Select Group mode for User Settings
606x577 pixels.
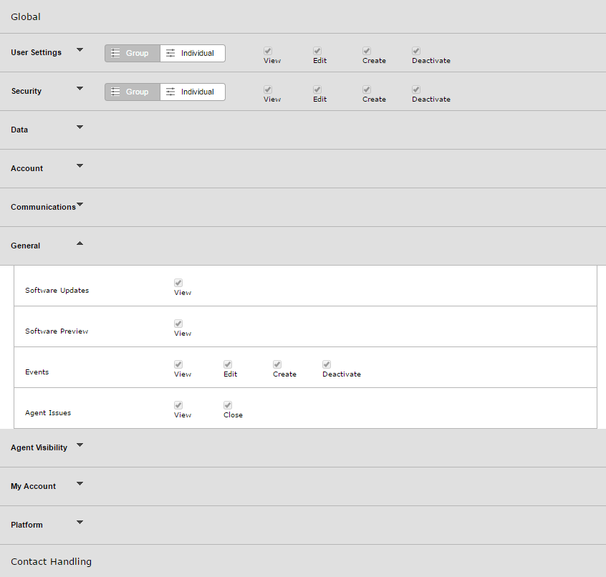133,53
